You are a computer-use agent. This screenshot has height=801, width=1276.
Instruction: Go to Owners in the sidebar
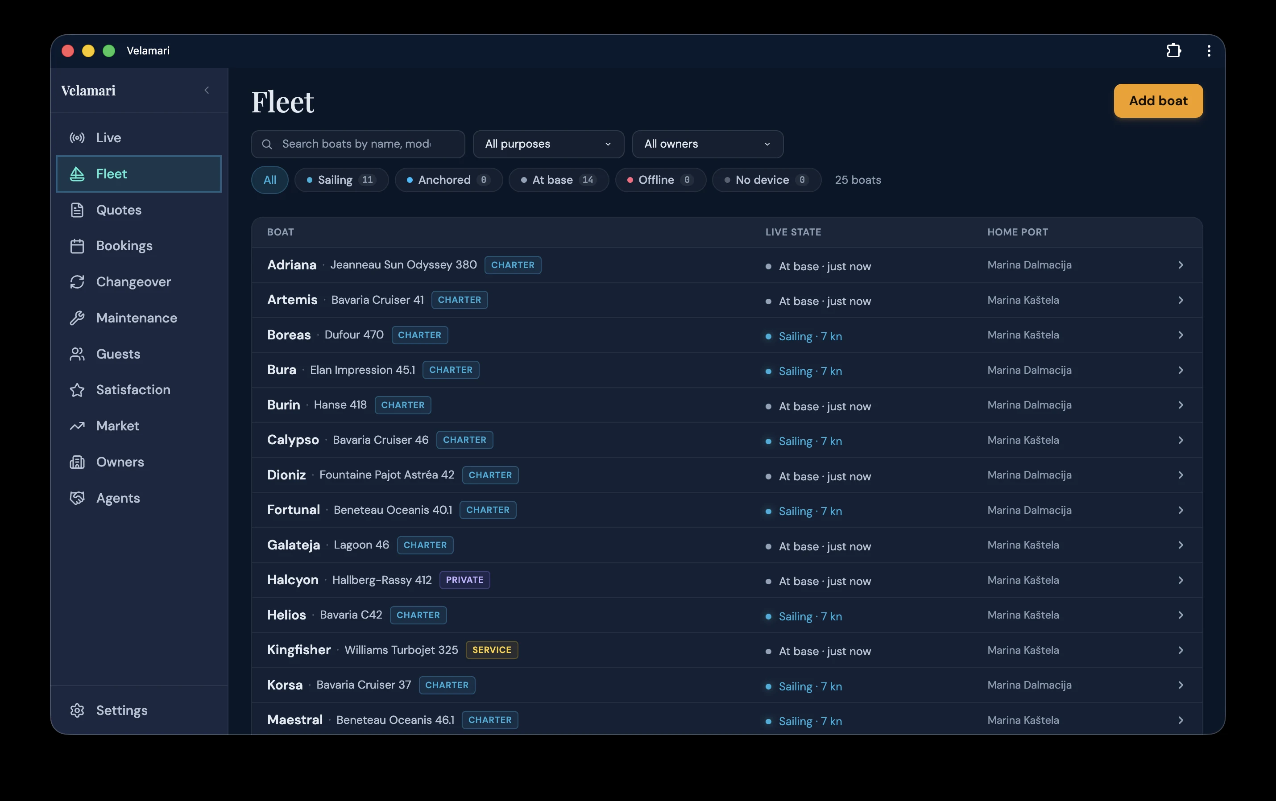click(139, 462)
